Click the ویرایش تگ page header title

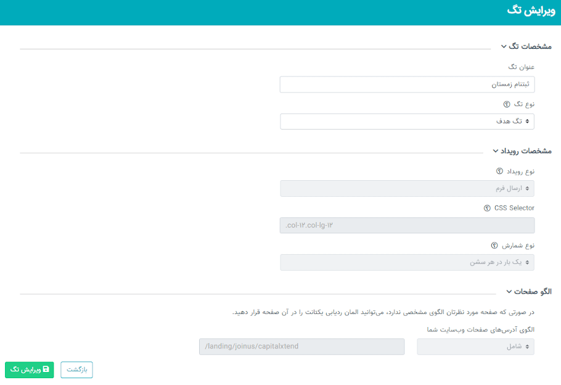pos(531,10)
